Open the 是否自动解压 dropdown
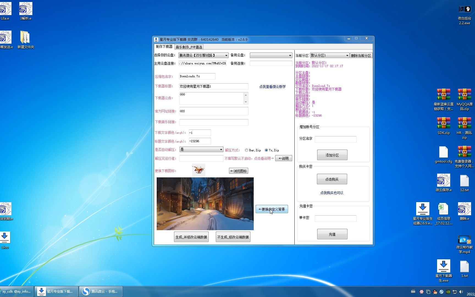 (201, 149)
